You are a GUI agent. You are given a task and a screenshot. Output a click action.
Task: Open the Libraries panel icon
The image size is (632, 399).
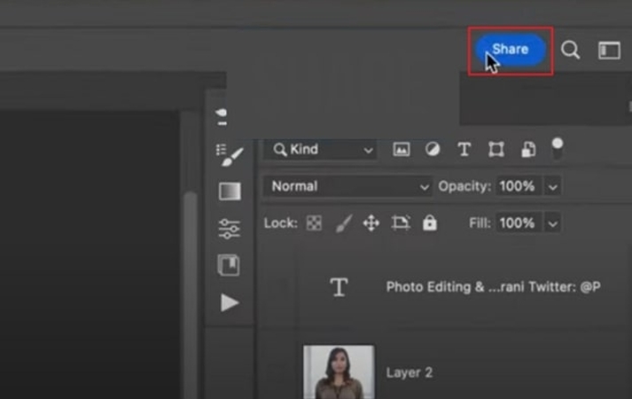tap(229, 265)
